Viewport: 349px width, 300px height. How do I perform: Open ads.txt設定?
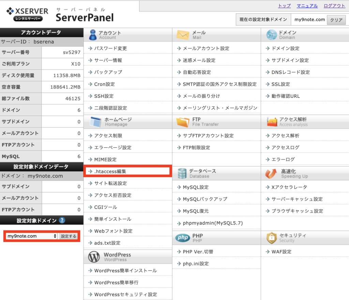coord(107,243)
